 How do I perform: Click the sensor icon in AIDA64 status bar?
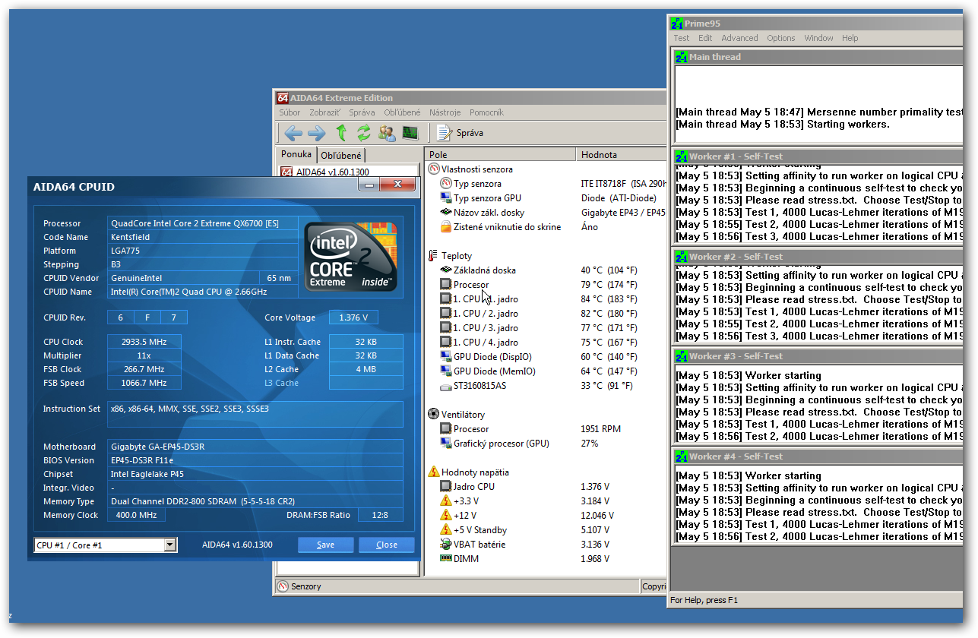[x=283, y=586]
